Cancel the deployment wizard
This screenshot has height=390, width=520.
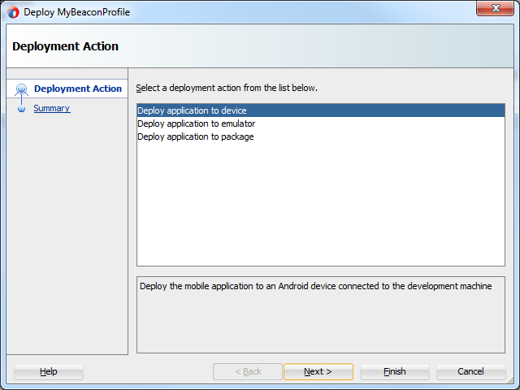coord(471,371)
